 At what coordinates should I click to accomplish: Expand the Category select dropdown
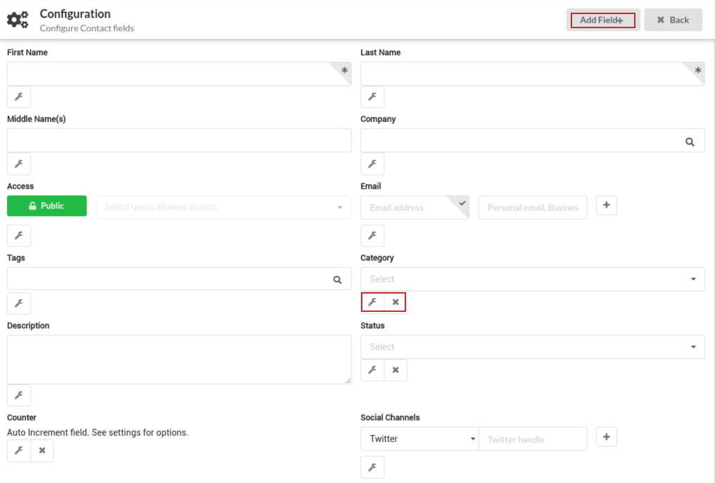pyautogui.click(x=532, y=279)
